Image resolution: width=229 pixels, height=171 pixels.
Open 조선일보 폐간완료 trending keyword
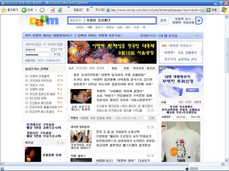pyautogui.click(x=40, y=103)
